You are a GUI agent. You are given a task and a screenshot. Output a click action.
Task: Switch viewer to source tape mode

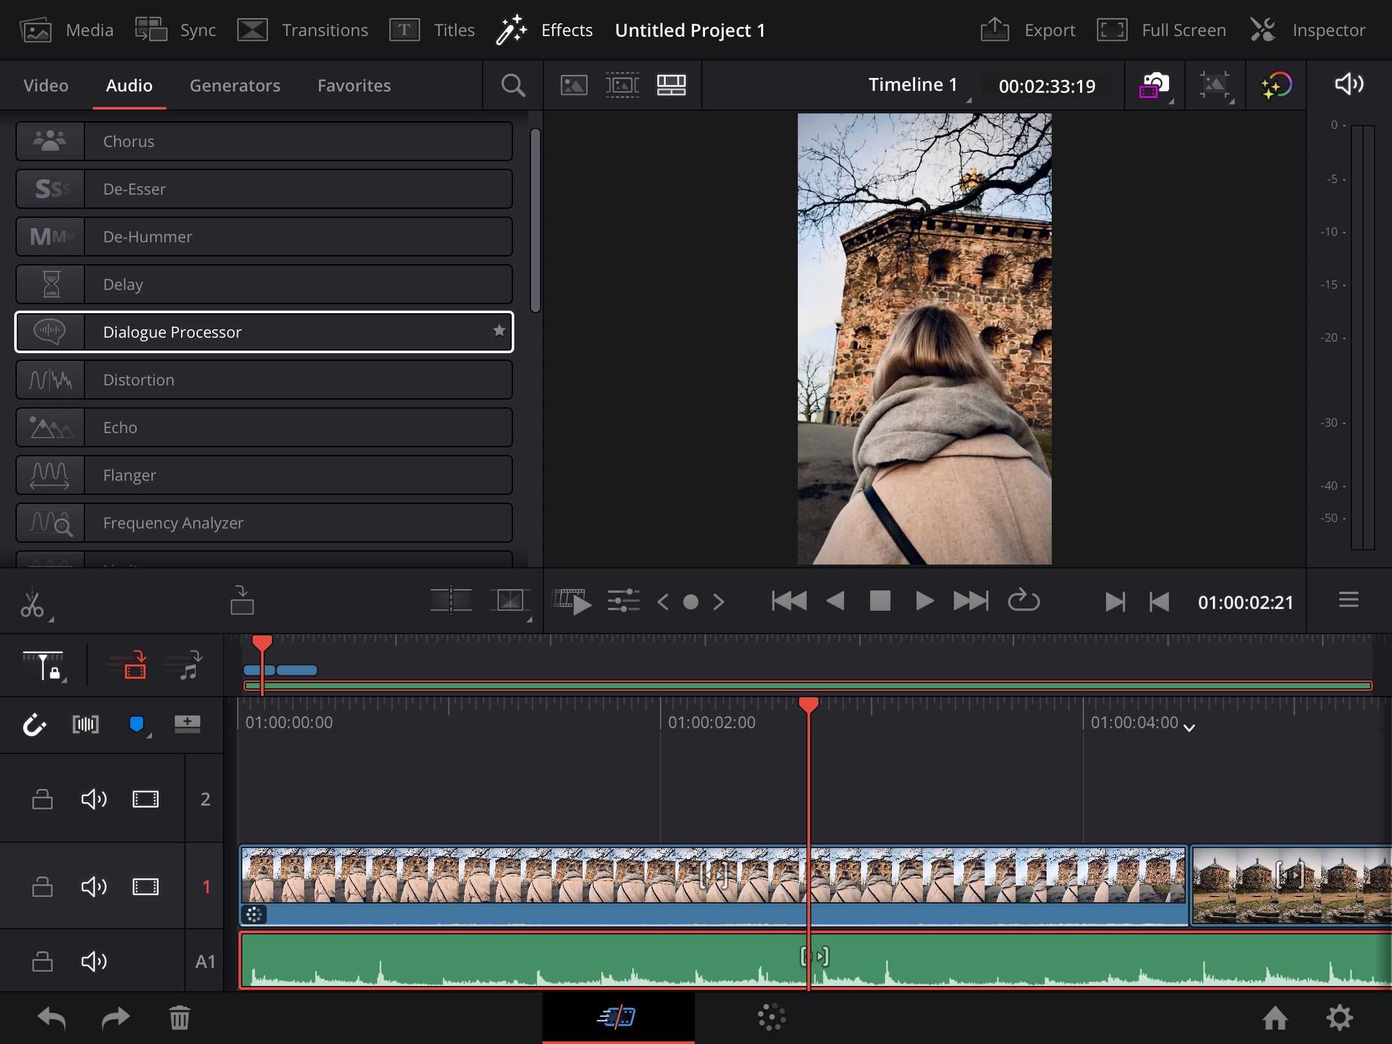pyautogui.click(x=622, y=85)
